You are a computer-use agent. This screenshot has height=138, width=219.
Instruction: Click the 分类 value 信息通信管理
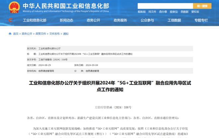pos(92,71)
